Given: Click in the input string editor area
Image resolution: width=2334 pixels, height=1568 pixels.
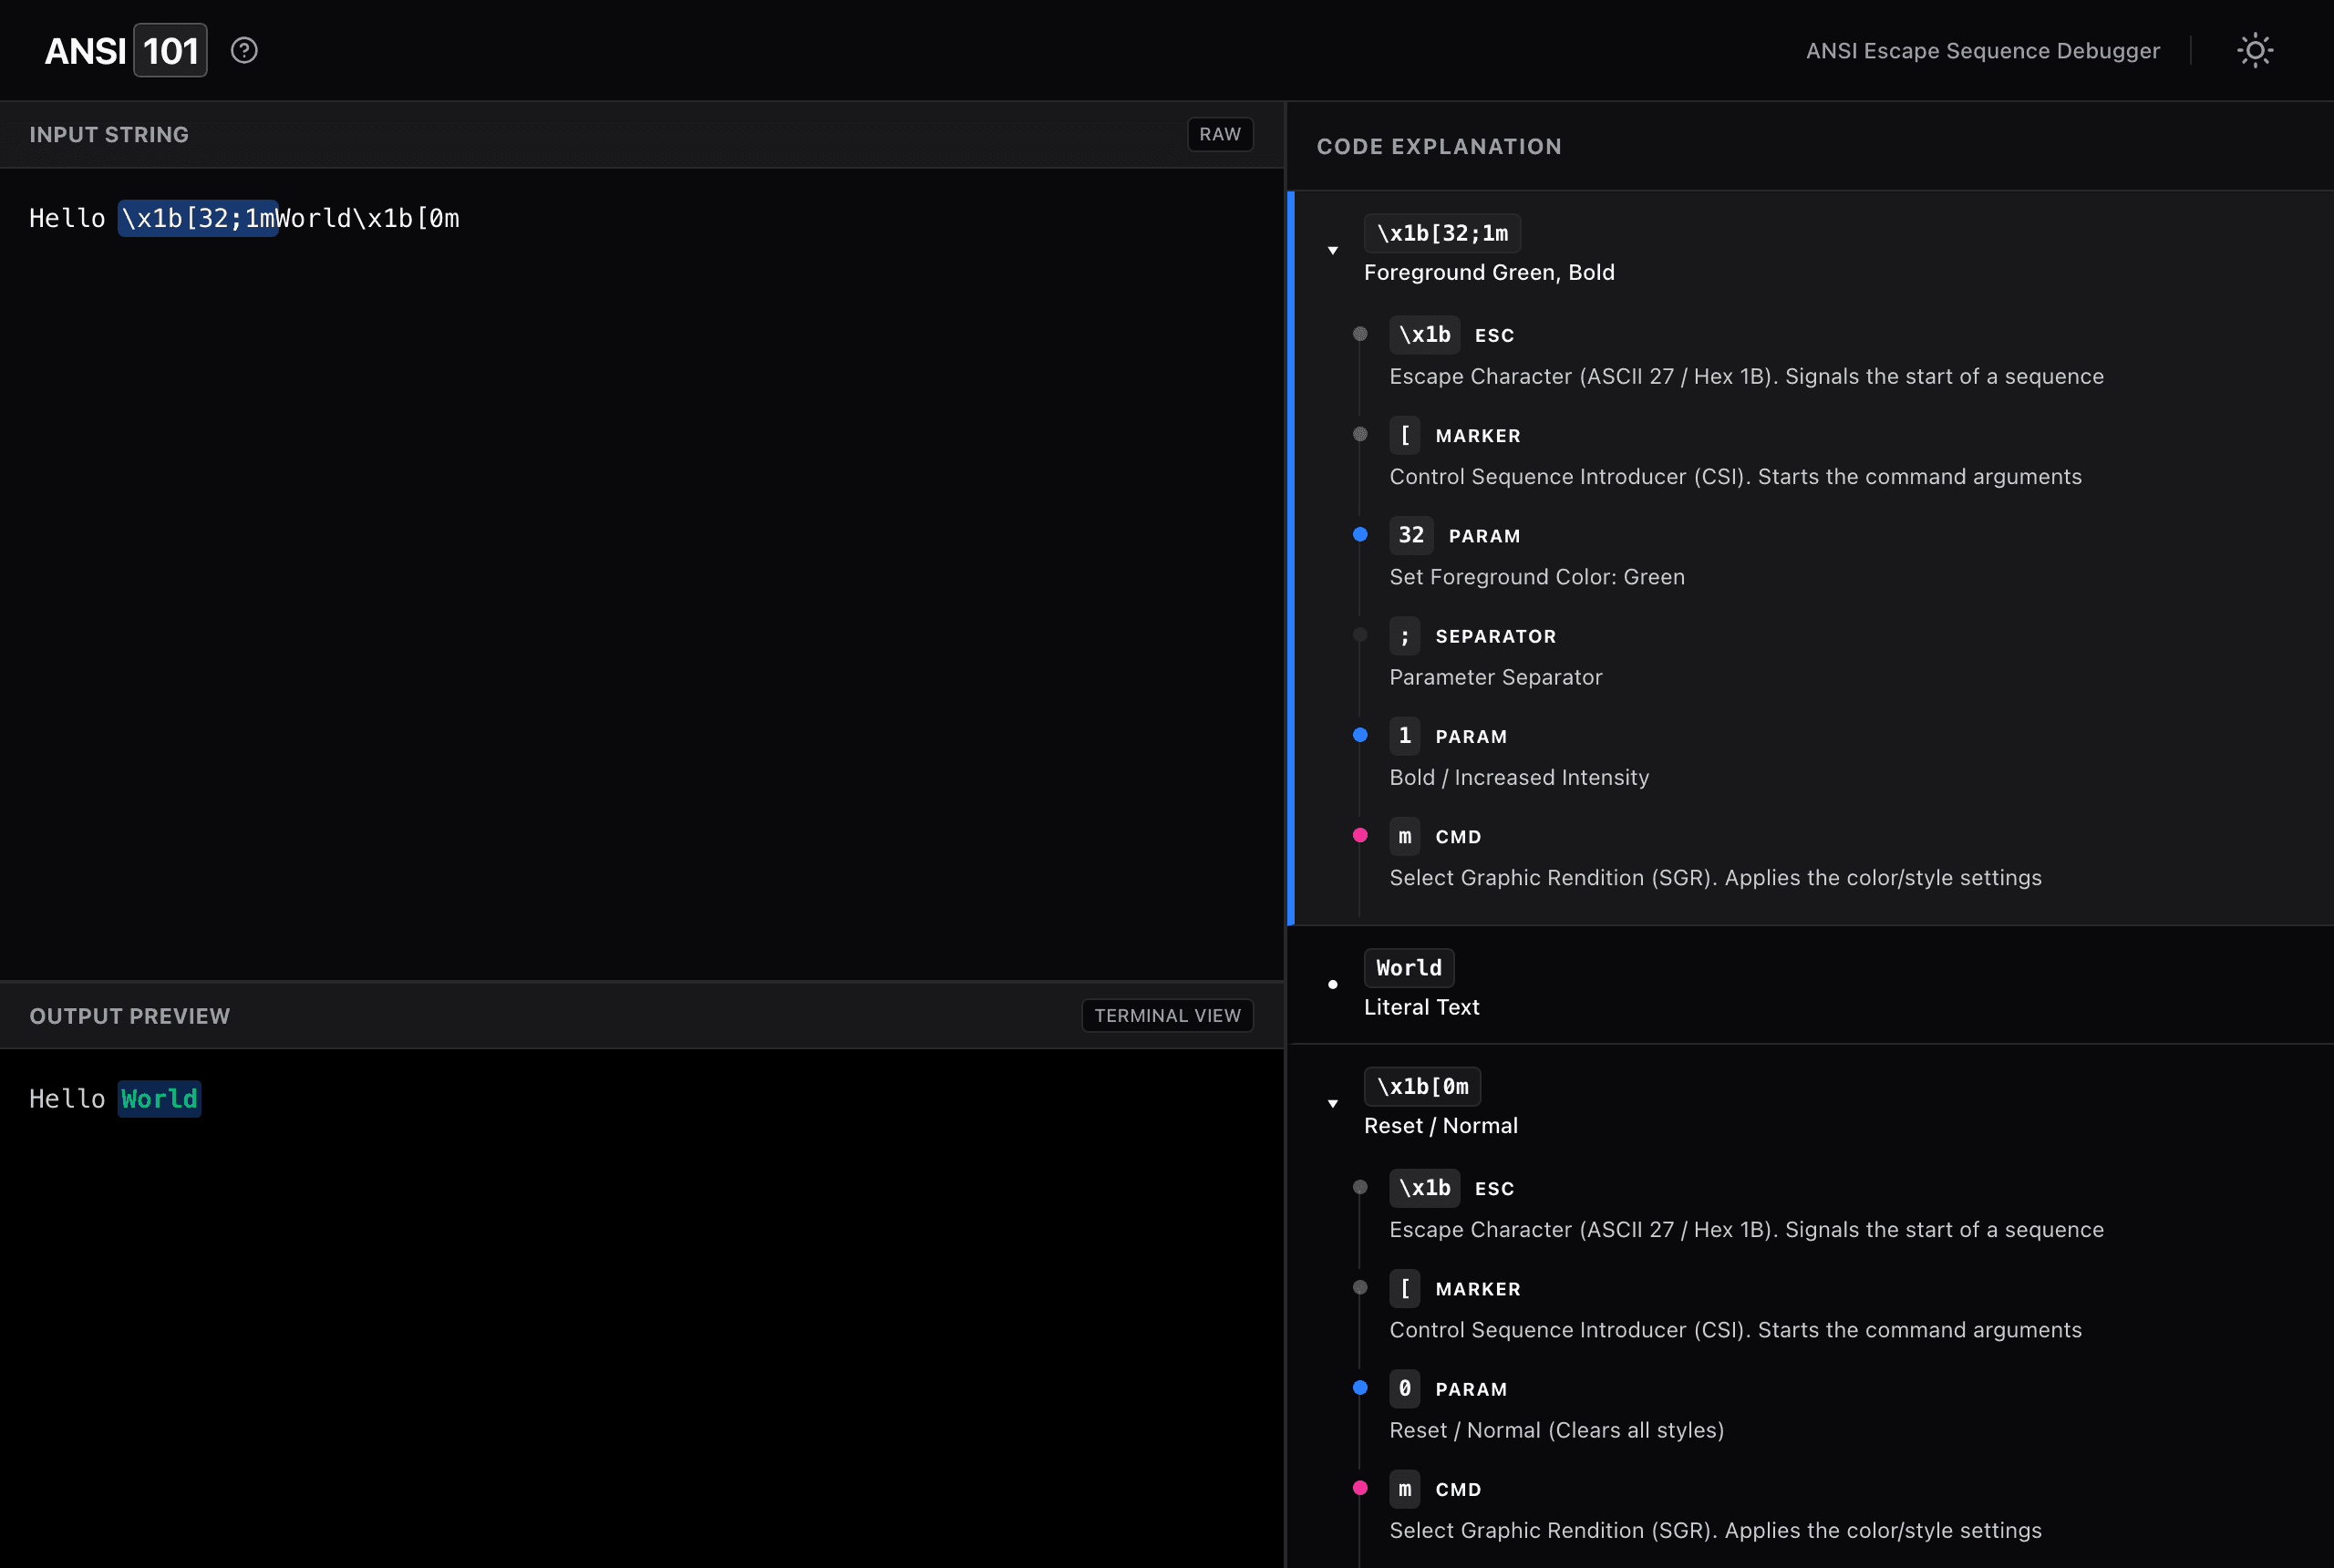Looking at the screenshot, I should pos(642,573).
